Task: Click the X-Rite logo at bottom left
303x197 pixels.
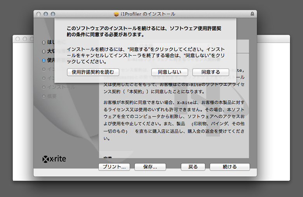Action: tap(54, 159)
